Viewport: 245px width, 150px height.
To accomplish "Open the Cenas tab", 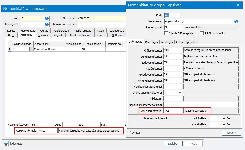I will 44,31.
